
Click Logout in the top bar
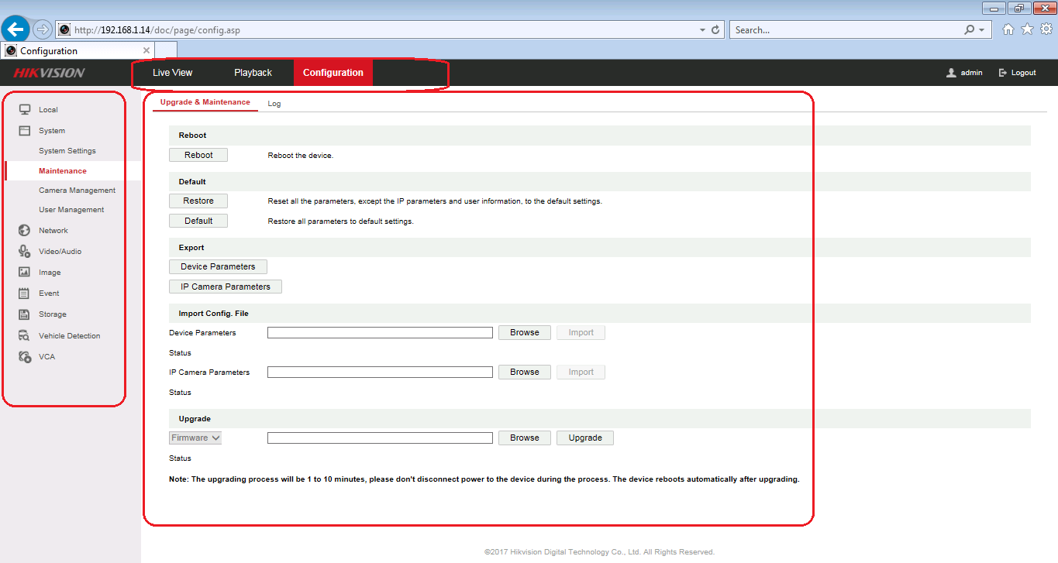pos(1018,73)
